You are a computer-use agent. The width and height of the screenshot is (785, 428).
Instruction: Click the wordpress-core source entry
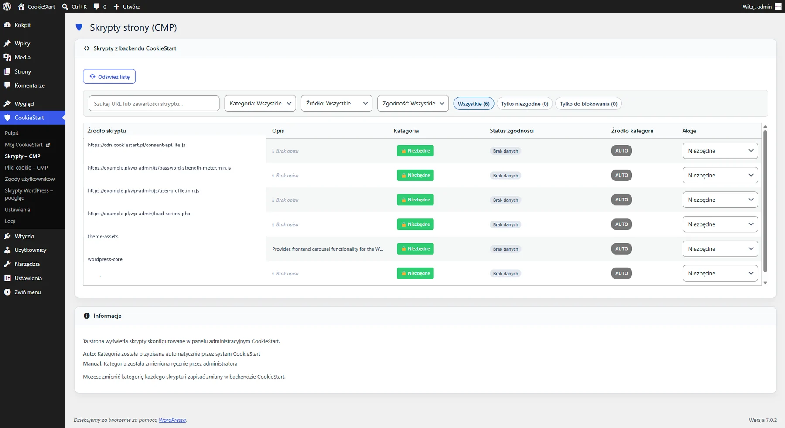[x=105, y=259]
